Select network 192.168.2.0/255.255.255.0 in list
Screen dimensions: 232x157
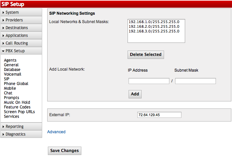click(x=154, y=26)
